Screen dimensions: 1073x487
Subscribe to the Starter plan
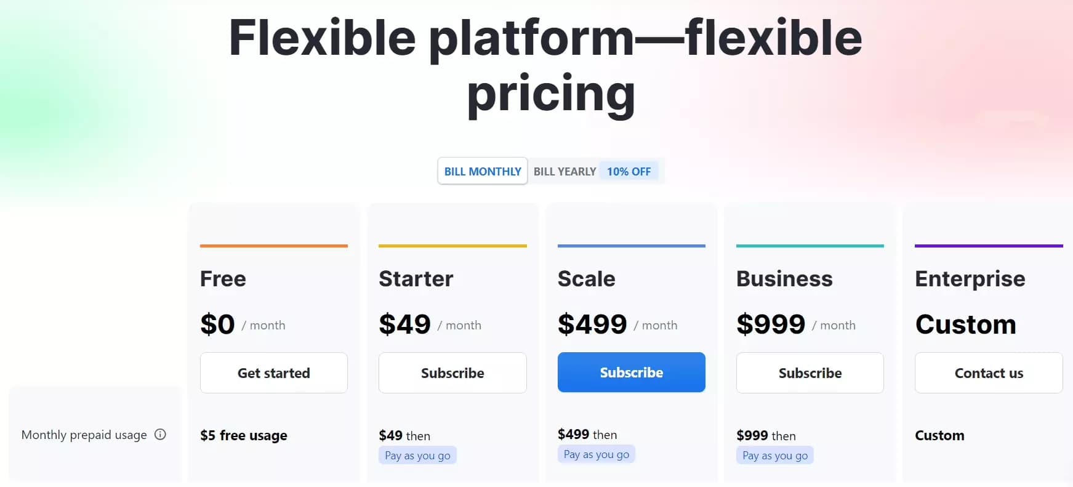[x=452, y=372]
